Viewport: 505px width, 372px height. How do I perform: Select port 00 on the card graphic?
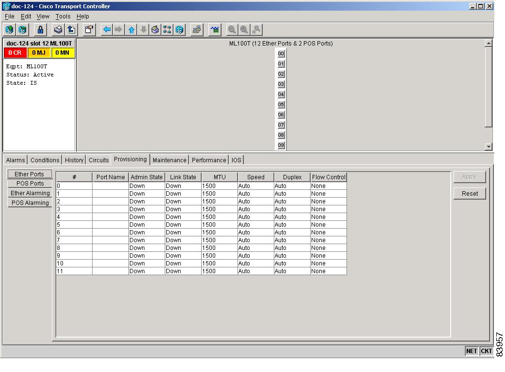pos(281,54)
